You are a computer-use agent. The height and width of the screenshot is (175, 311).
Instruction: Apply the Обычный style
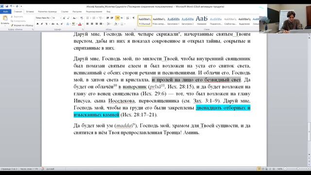point(145,20)
